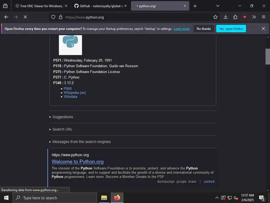The image size is (270, 203).
Task: Open the cached version link
Action: [209, 182]
